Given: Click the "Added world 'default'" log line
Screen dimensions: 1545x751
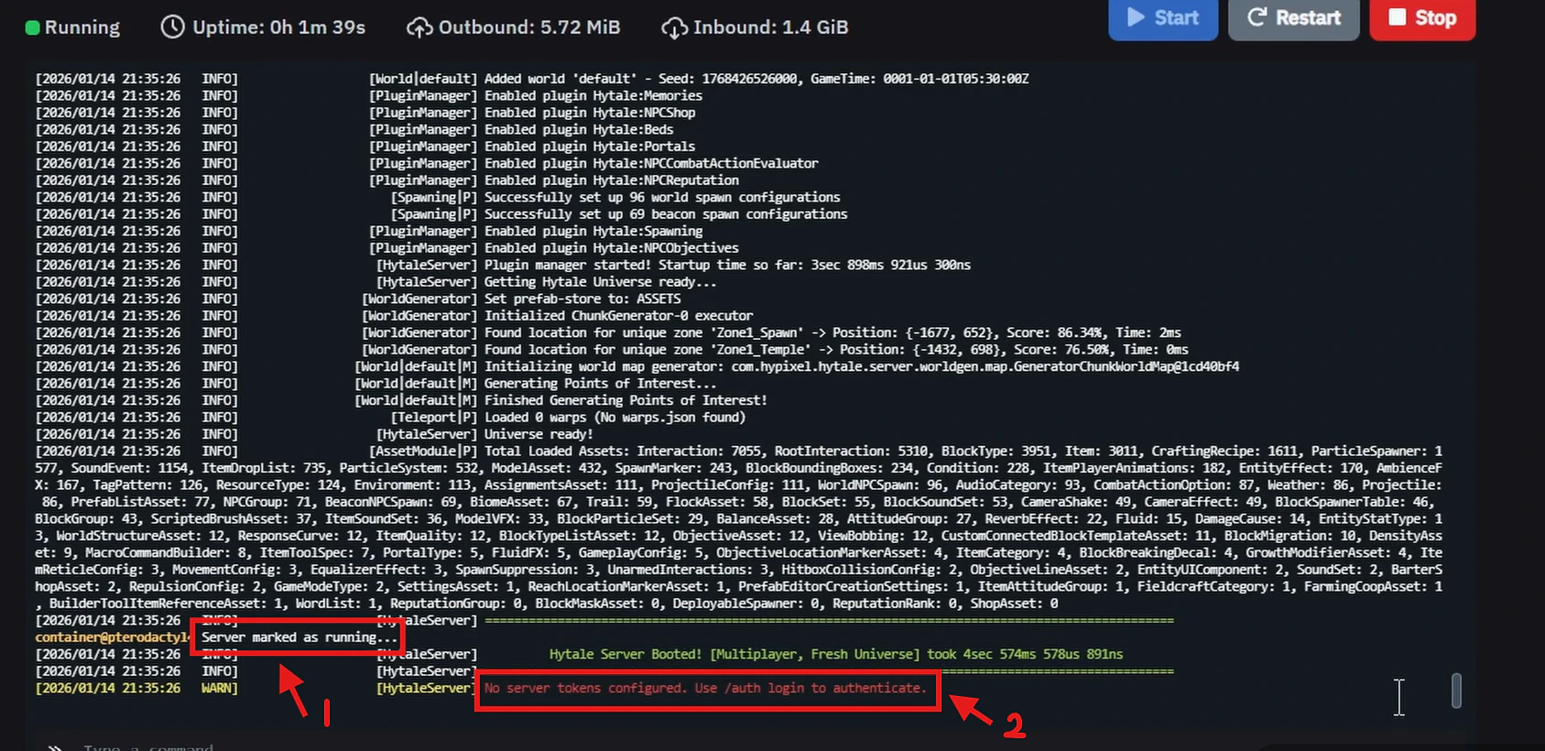Looking at the screenshot, I should [756, 79].
